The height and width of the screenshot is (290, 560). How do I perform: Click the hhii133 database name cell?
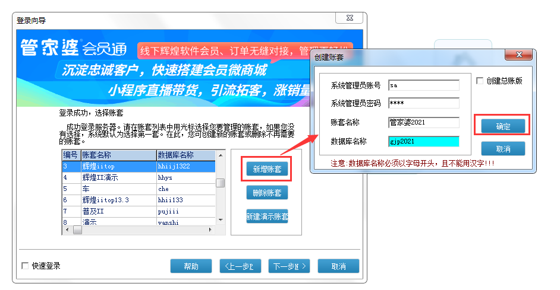[x=186, y=200]
